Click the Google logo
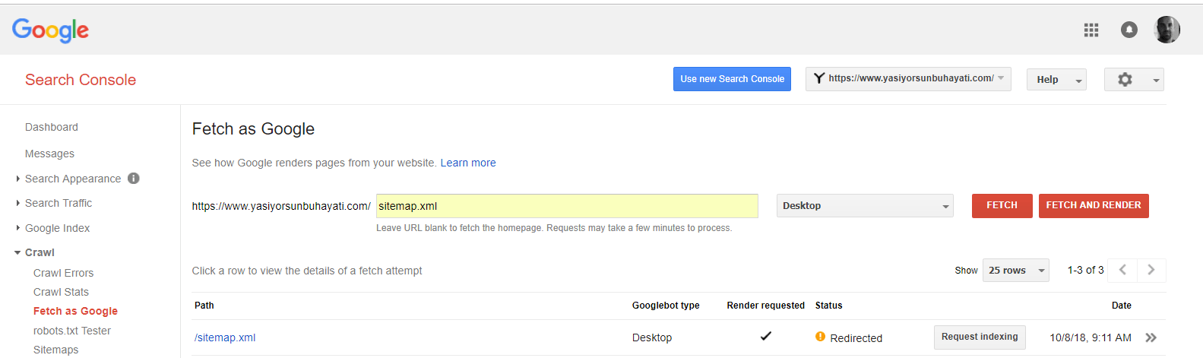The width and height of the screenshot is (1203, 358). point(50,30)
